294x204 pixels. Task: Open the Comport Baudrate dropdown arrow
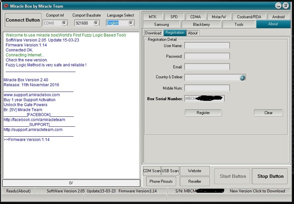pos(96,23)
